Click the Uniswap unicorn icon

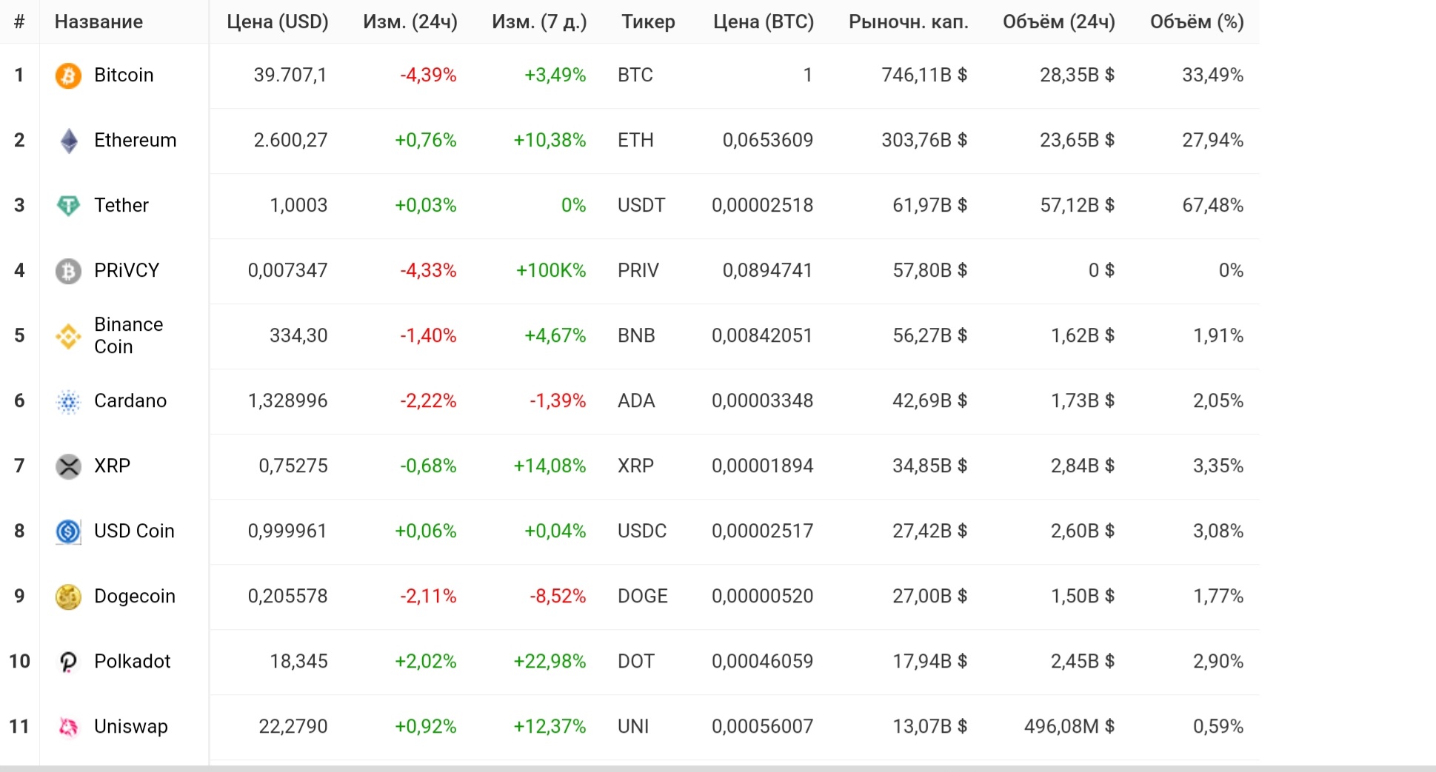pyautogui.click(x=68, y=727)
